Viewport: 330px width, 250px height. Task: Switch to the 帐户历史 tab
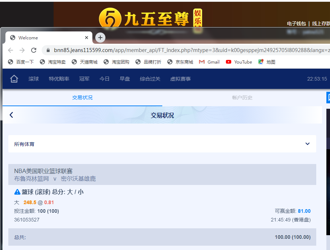(242, 98)
